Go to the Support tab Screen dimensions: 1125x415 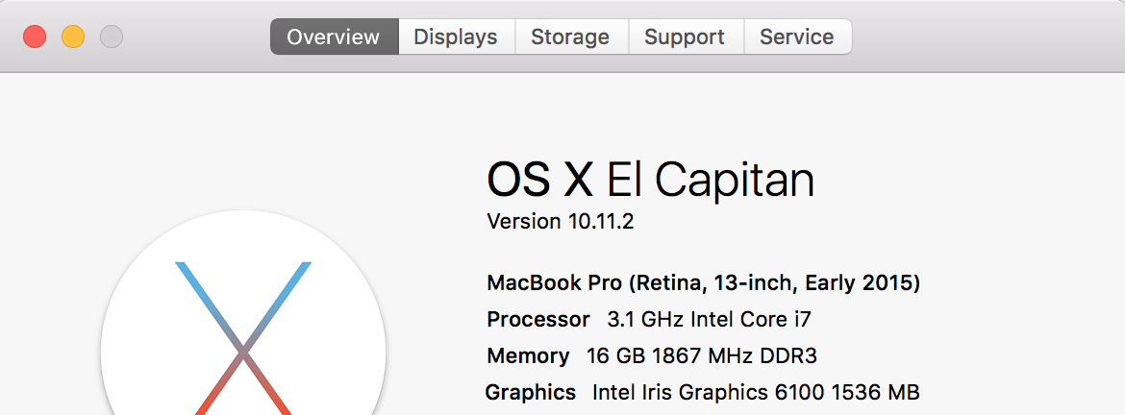tap(685, 37)
